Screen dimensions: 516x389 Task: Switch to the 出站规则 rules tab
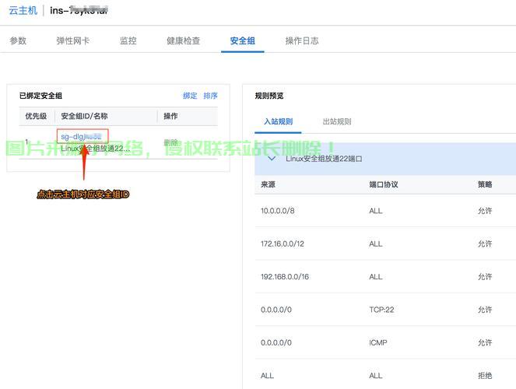pyautogui.click(x=337, y=121)
